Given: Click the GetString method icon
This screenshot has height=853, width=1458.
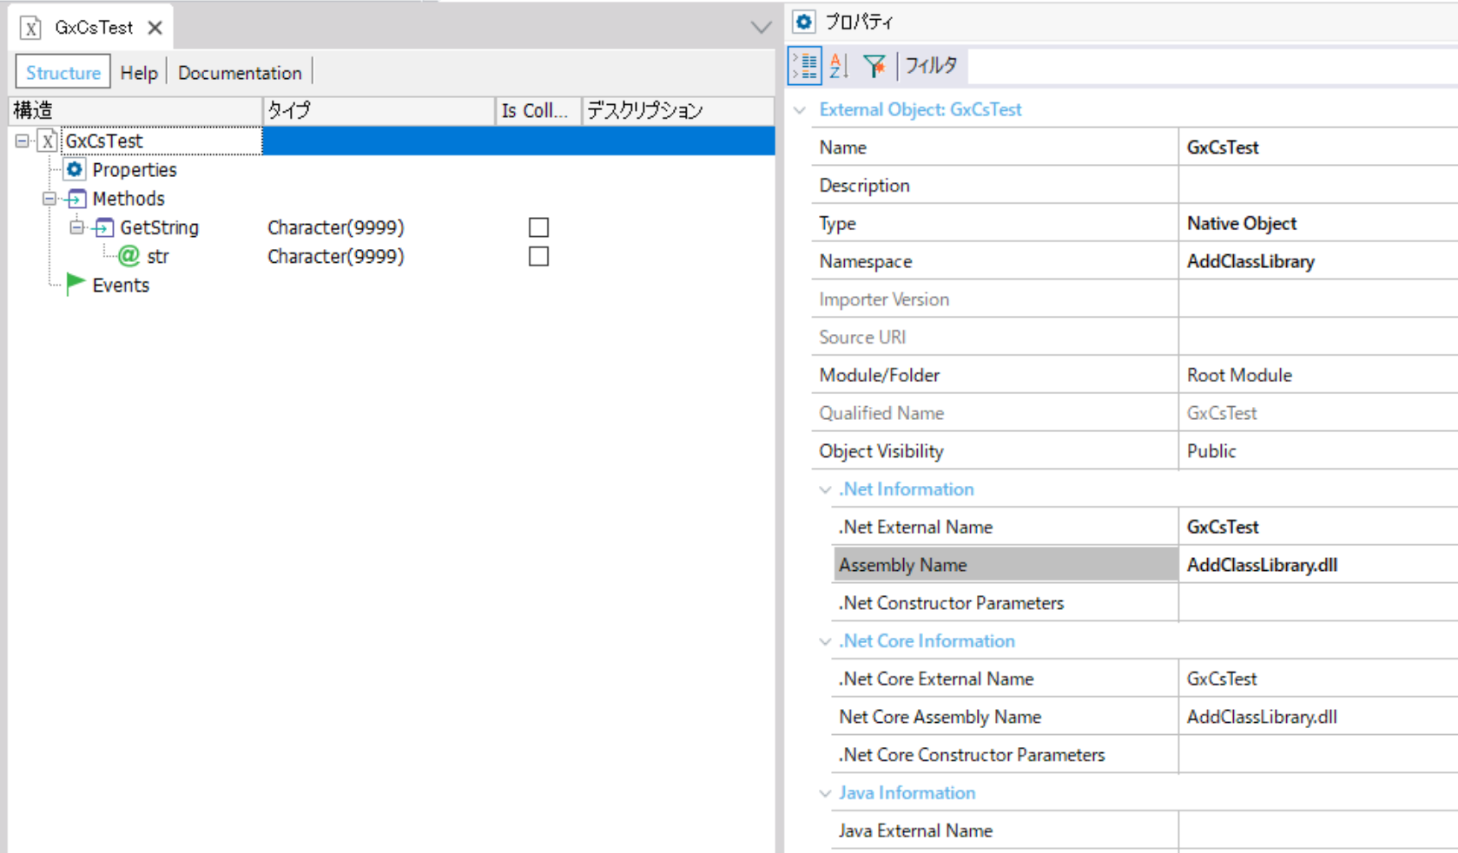Looking at the screenshot, I should (x=104, y=227).
